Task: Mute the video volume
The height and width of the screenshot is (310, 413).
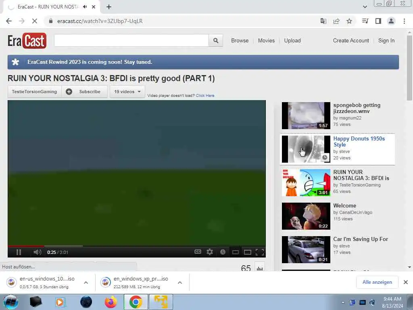Action: click(x=38, y=252)
